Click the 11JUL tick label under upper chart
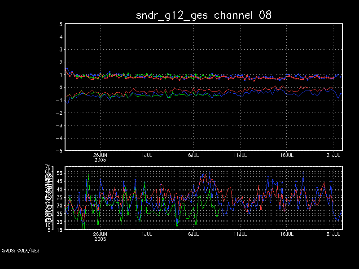 tap(240, 155)
